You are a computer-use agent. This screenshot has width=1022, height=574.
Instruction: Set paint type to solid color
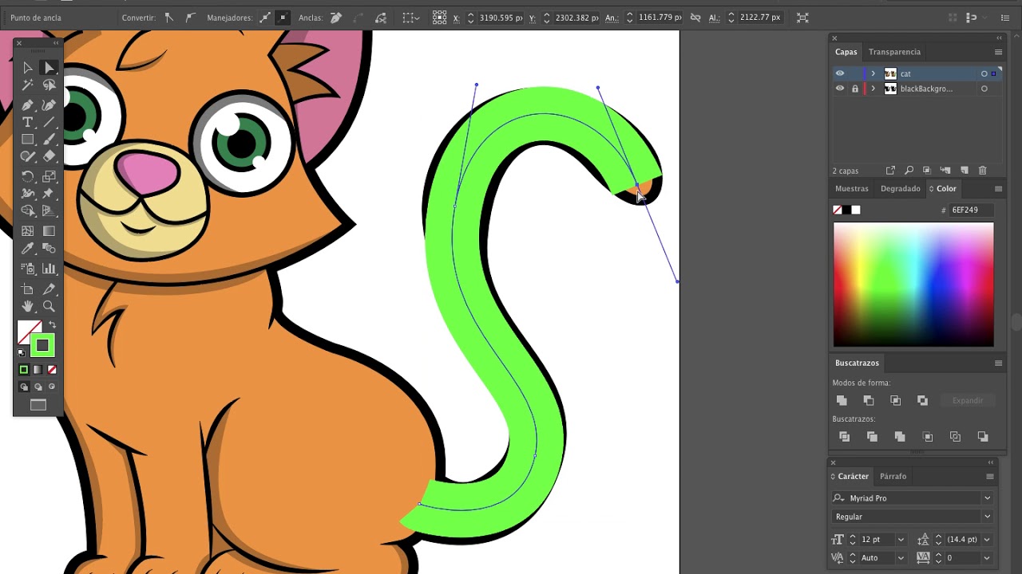tap(24, 370)
